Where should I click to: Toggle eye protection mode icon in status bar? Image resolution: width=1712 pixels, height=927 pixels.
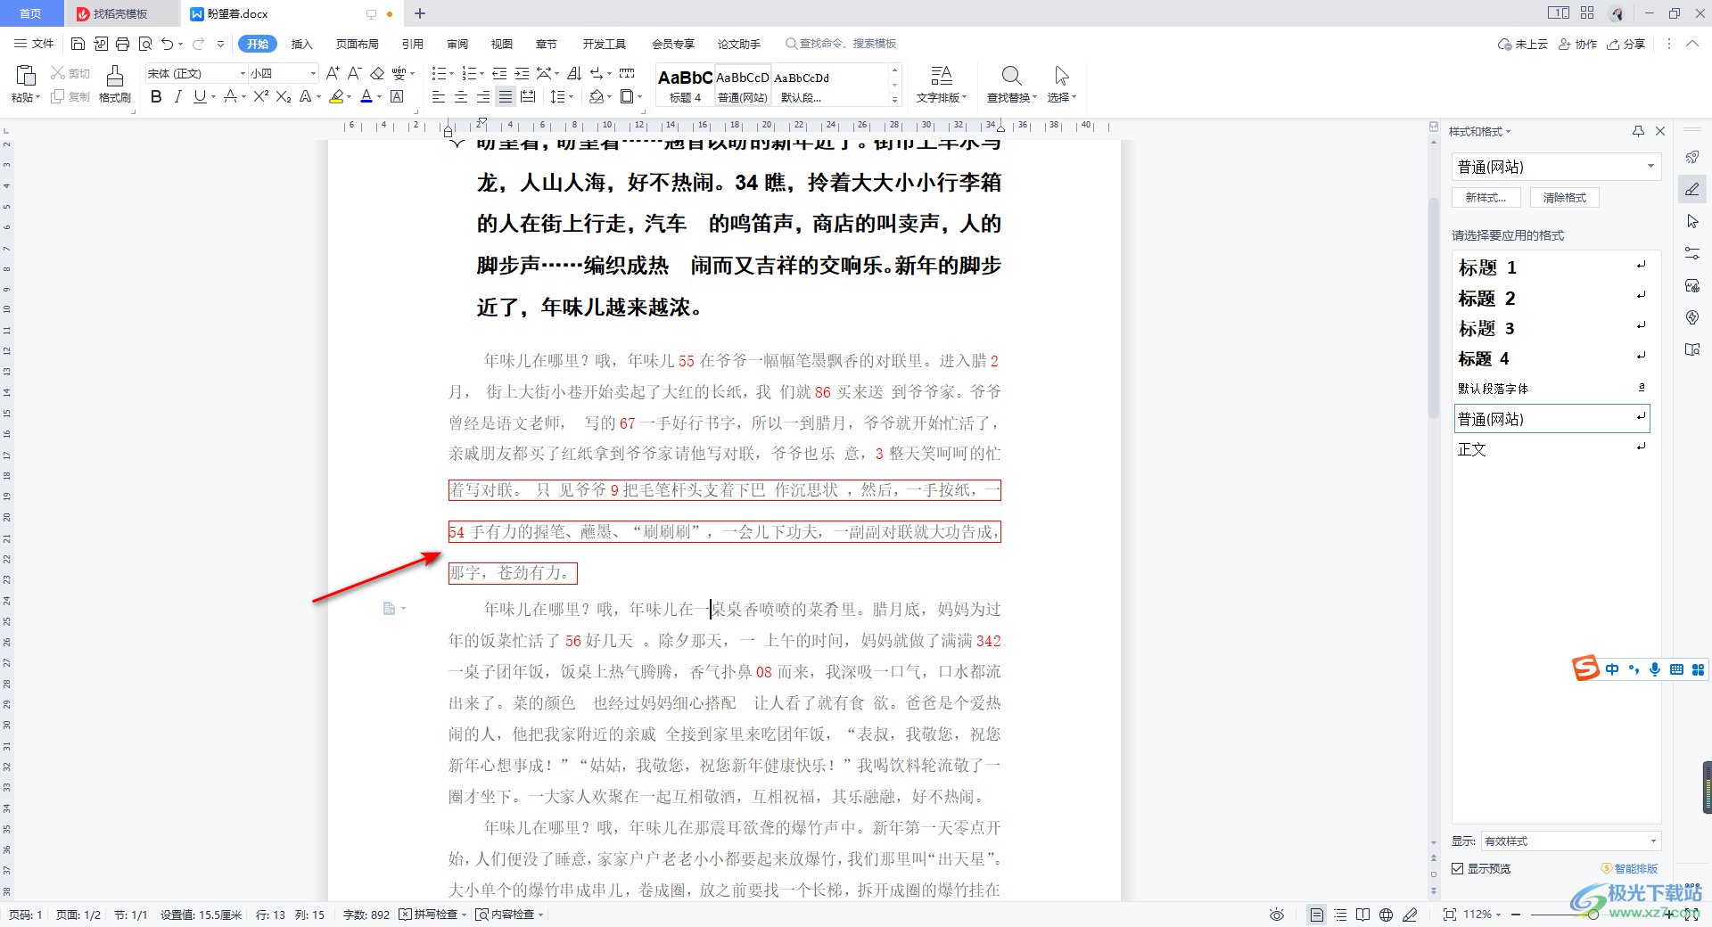tap(1277, 915)
